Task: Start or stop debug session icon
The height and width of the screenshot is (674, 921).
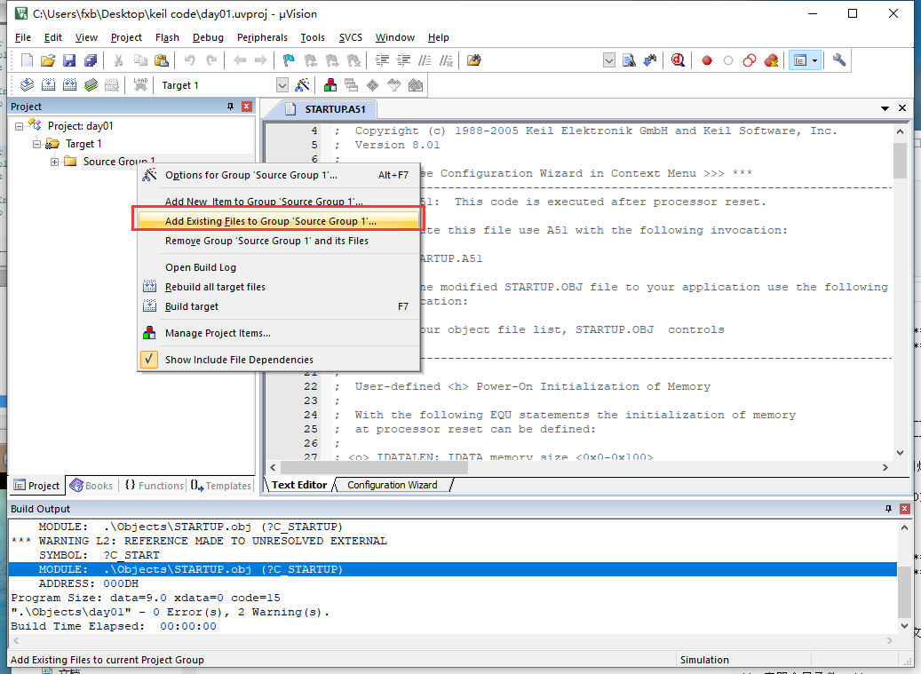Action: [x=678, y=60]
